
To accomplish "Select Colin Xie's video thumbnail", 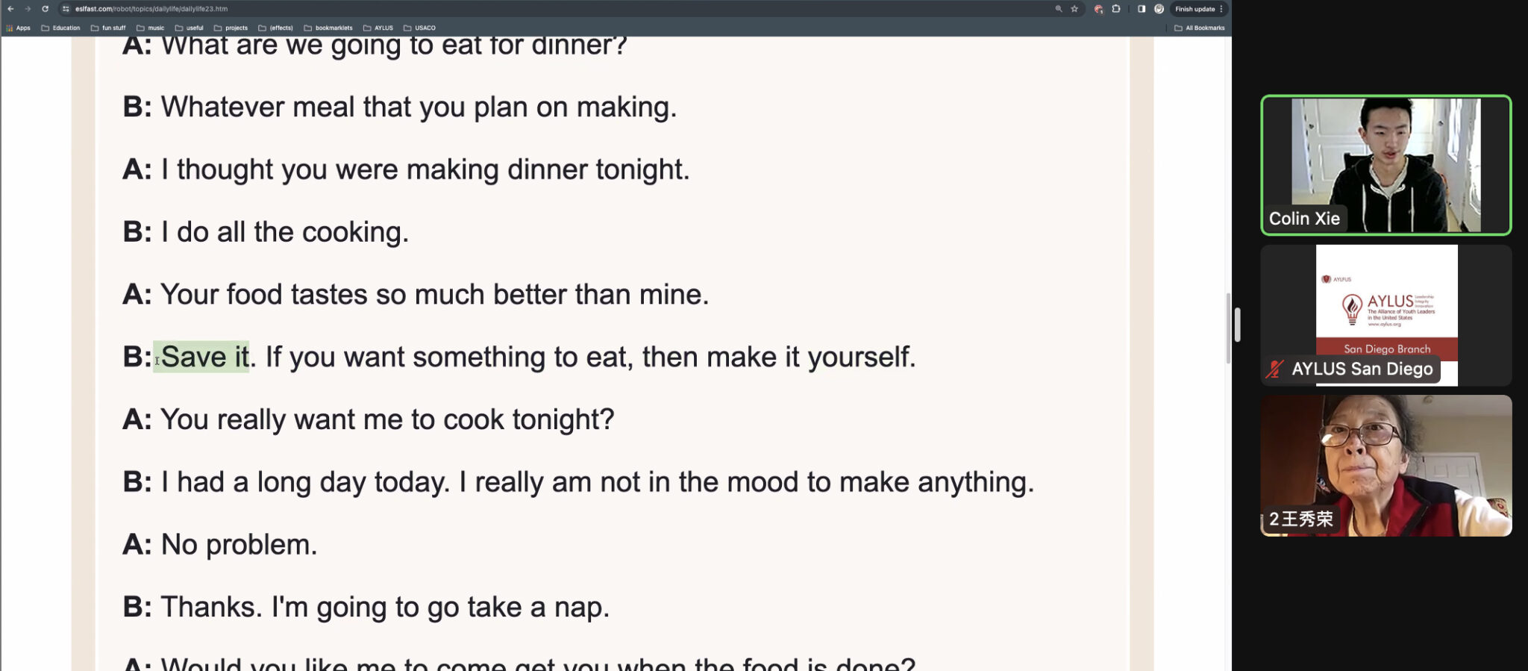I will tap(1386, 165).
